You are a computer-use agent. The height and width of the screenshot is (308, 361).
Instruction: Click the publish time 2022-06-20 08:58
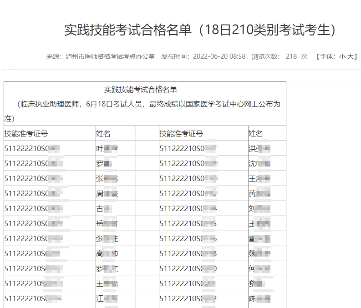[219, 56]
